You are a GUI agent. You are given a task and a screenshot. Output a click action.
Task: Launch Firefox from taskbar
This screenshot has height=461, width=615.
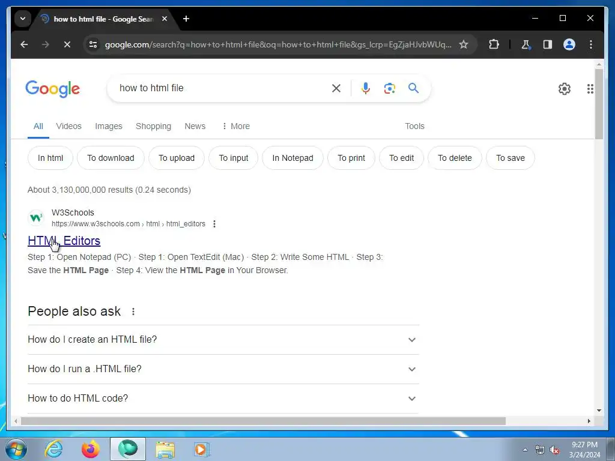[91, 449]
